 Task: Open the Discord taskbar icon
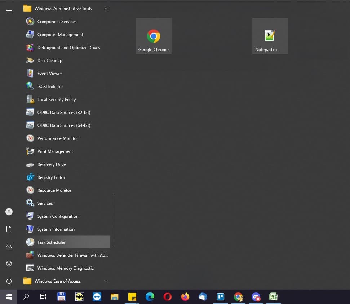[x=256, y=297]
